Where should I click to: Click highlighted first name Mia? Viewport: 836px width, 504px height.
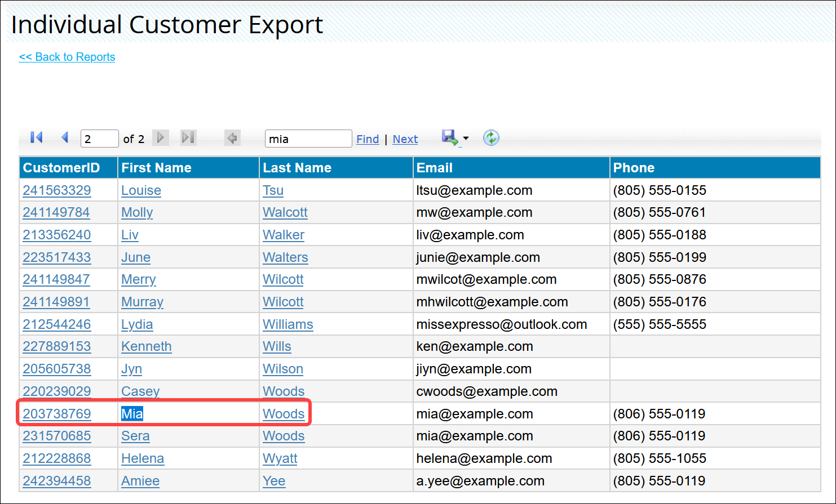click(x=132, y=414)
